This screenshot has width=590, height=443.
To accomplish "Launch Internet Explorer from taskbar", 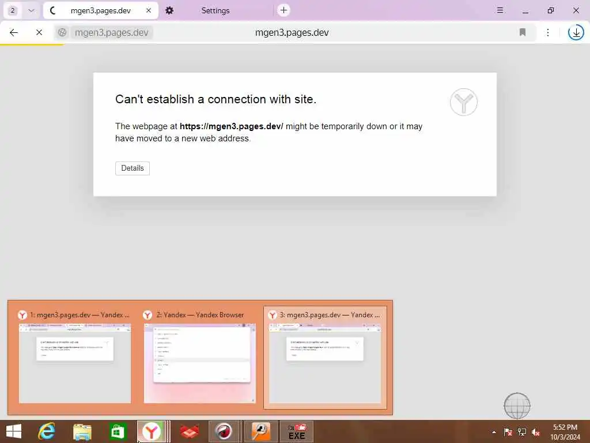I will click(x=47, y=431).
